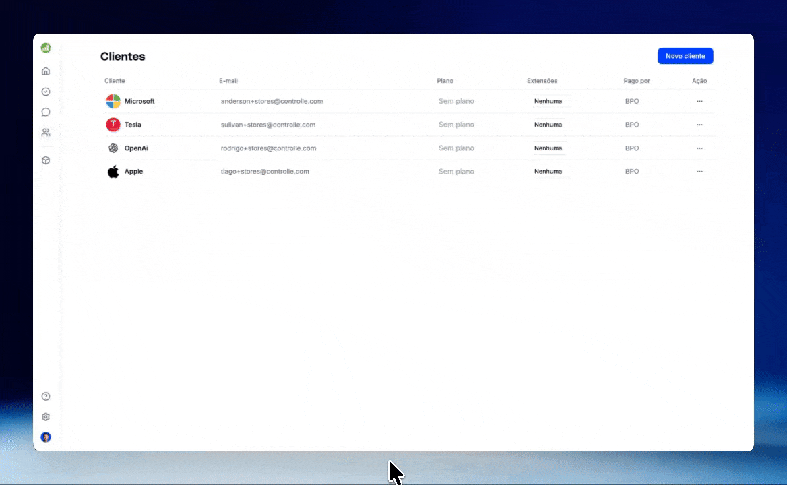
Task: Click the Apple logo thumbnail
Action: 113,172
